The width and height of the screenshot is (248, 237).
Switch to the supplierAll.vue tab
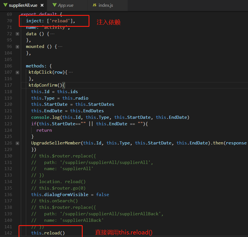[23, 5]
